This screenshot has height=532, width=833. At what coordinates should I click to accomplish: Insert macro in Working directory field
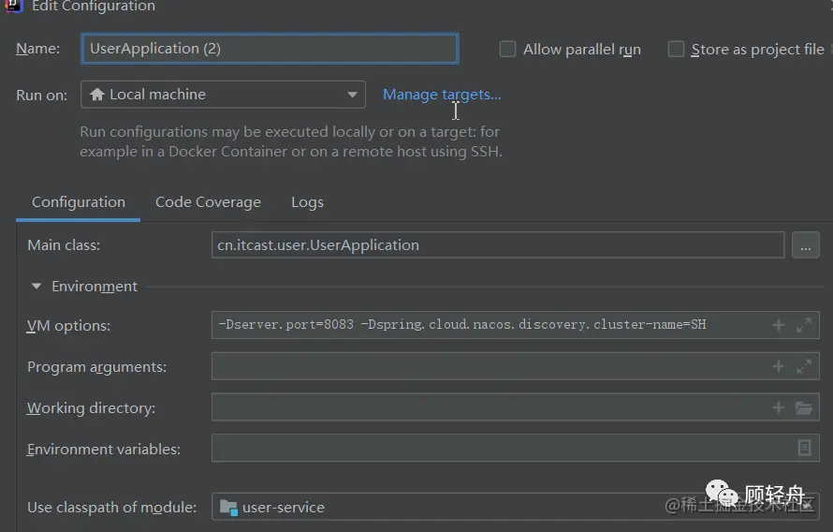(x=779, y=407)
